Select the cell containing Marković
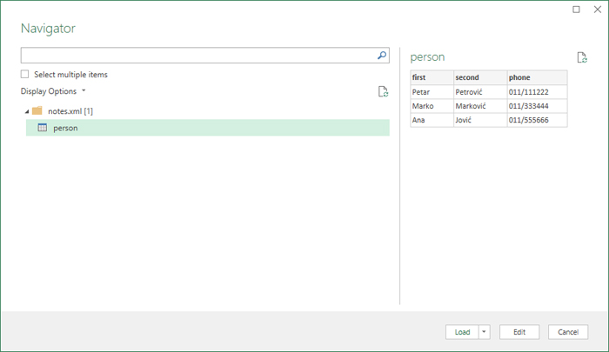 pyautogui.click(x=478, y=106)
